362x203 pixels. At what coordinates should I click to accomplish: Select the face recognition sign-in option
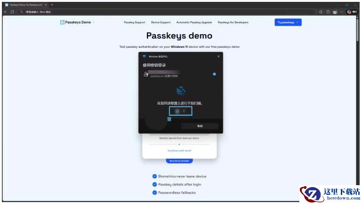pyautogui.click(x=177, y=111)
